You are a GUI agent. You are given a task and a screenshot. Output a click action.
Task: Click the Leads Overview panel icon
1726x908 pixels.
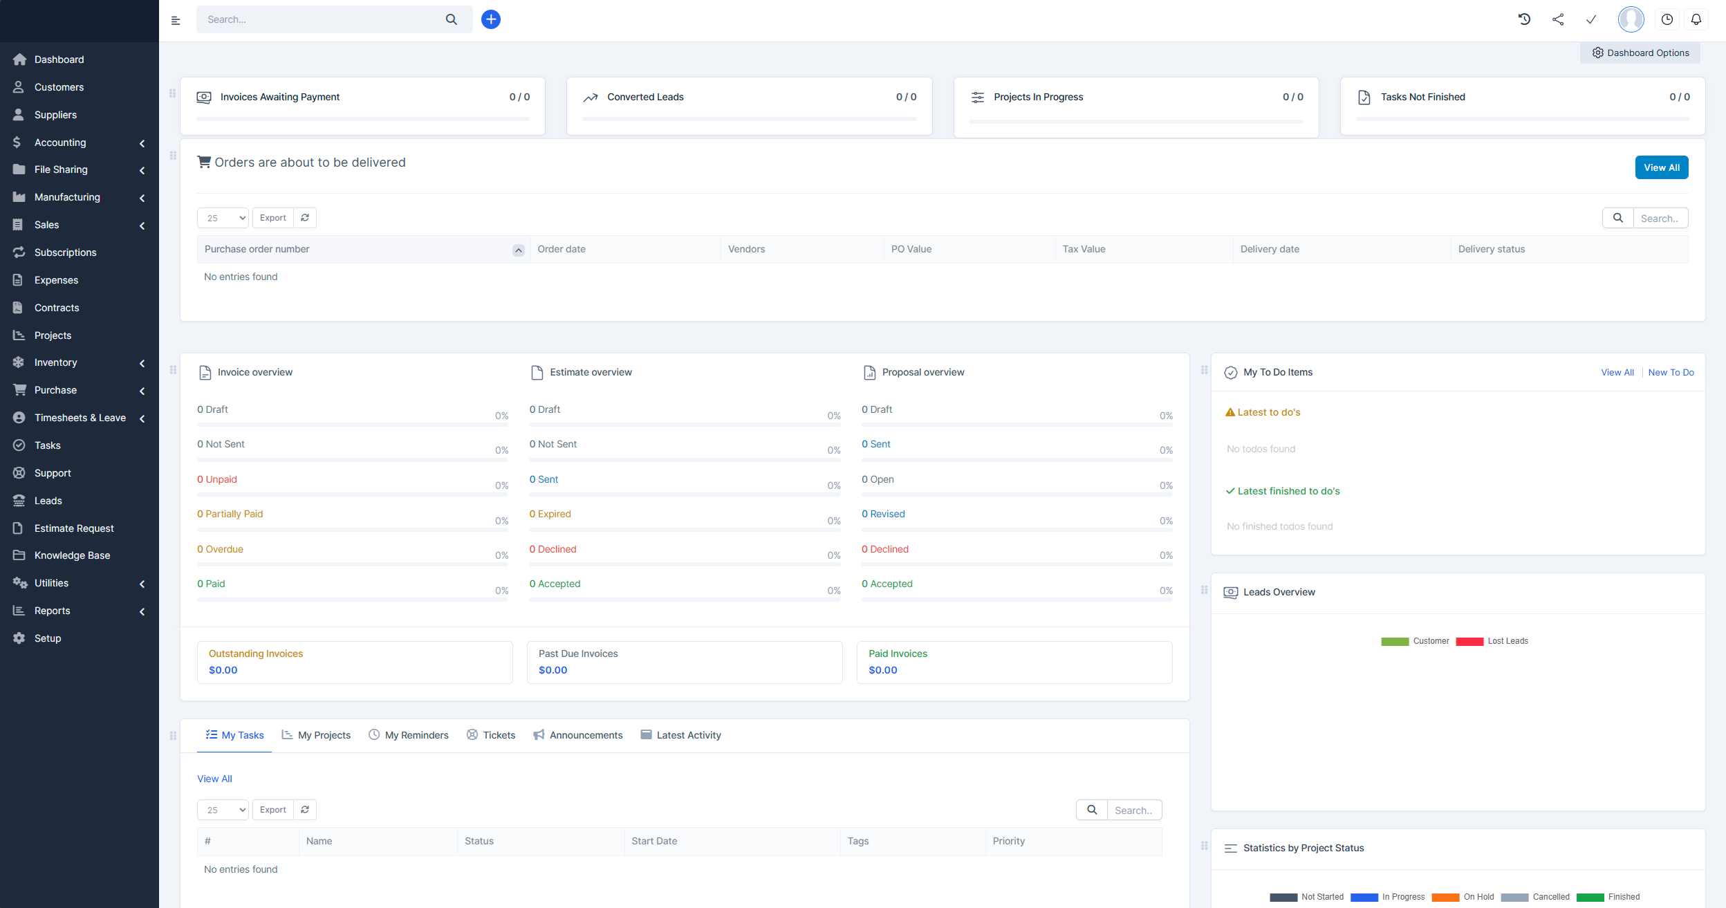tap(1231, 592)
